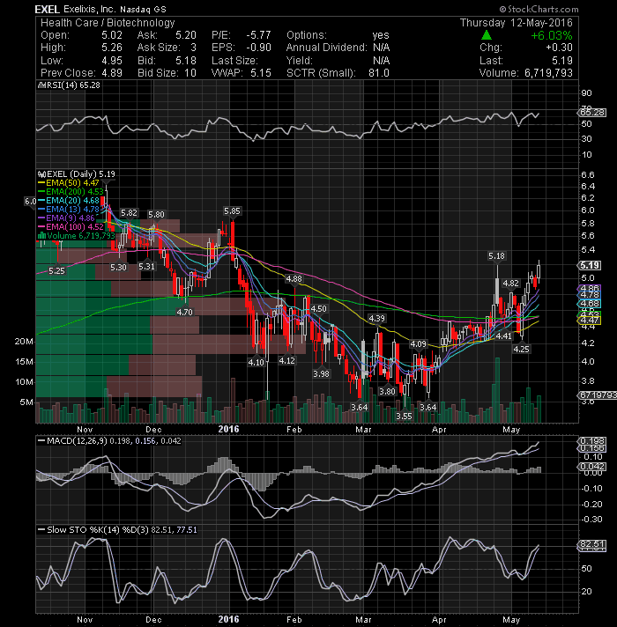Click the Chg value +0.30
Viewport: 617px width, 627px height.
click(559, 48)
